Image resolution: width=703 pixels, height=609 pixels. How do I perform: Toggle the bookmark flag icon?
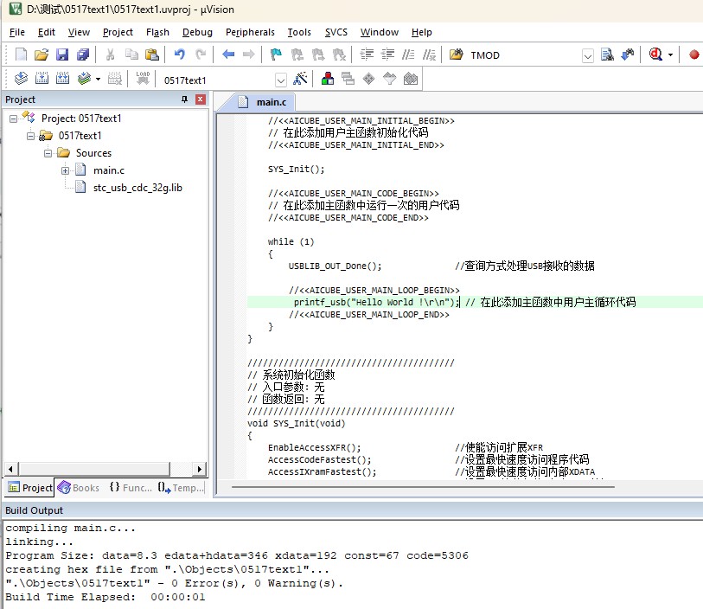(x=276, y=54)
